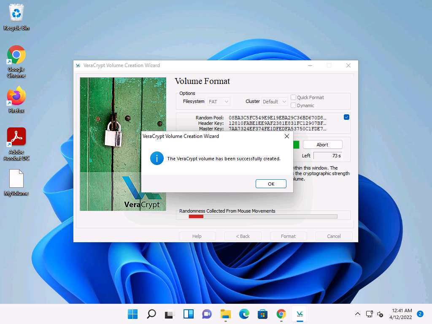The image size is (432, 324).
Task: Click OK in the success dialog
Action: (271, 184)
